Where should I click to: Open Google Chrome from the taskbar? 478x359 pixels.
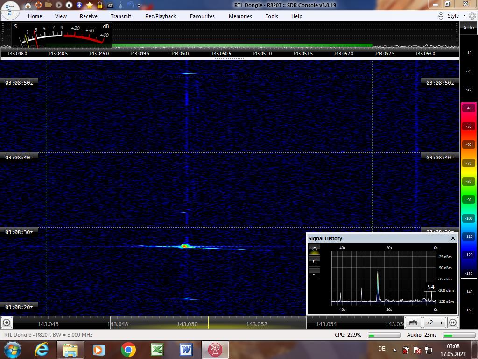point(128,350)
